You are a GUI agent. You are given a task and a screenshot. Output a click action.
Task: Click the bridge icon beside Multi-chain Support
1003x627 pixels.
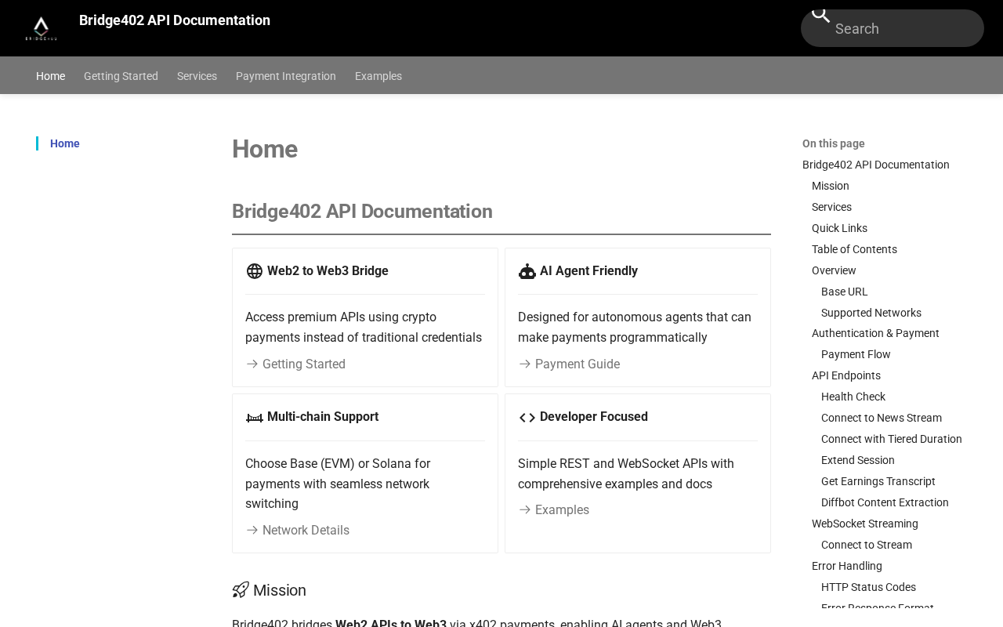(x=255, y=418)
